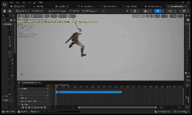The height and width of the screenshot is (115, 192).
Task: Select the viewport select-mode cursor icon
Action: tap(134, 16)
